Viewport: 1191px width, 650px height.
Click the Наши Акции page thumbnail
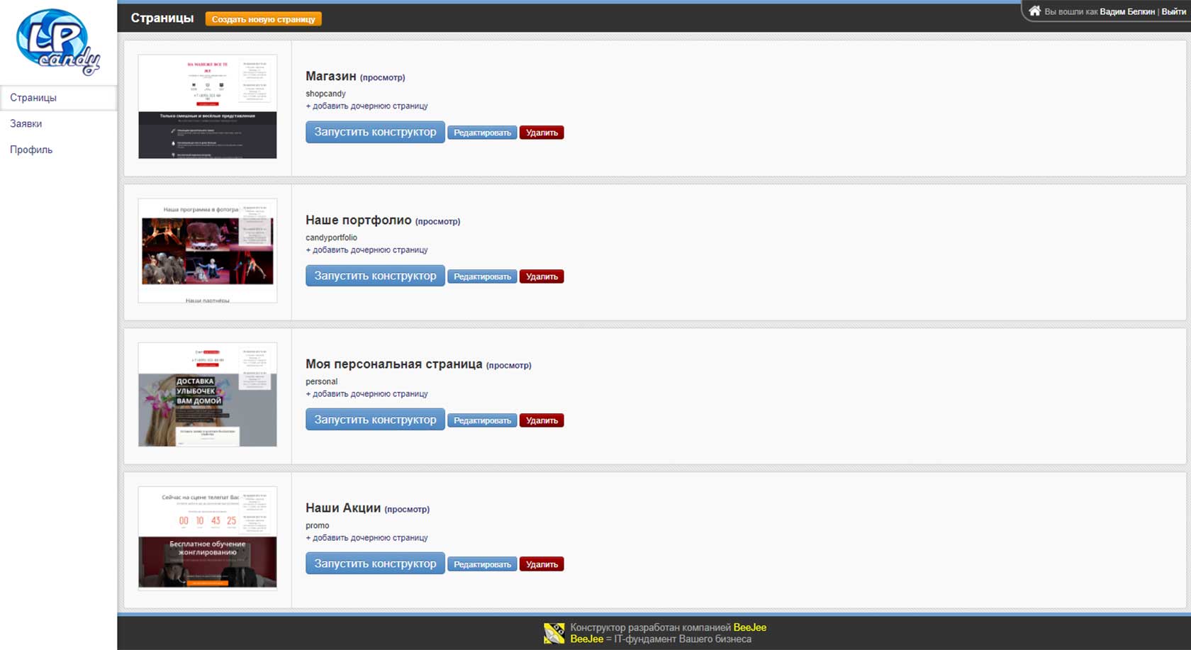coord(208,537)
